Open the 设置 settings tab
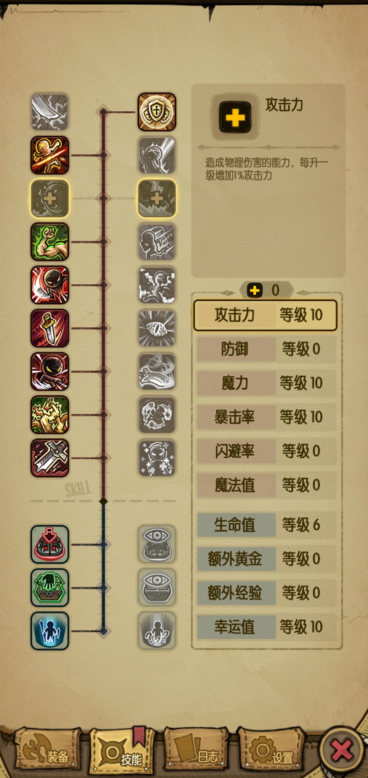 (x=271, y=750)
